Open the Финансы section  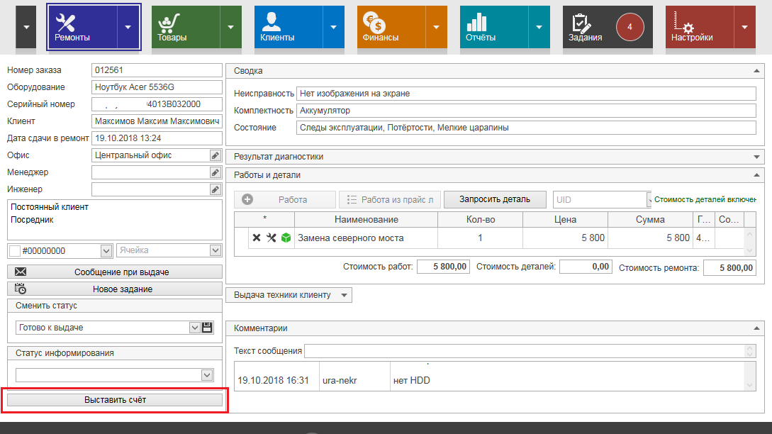tap(391, 27)
